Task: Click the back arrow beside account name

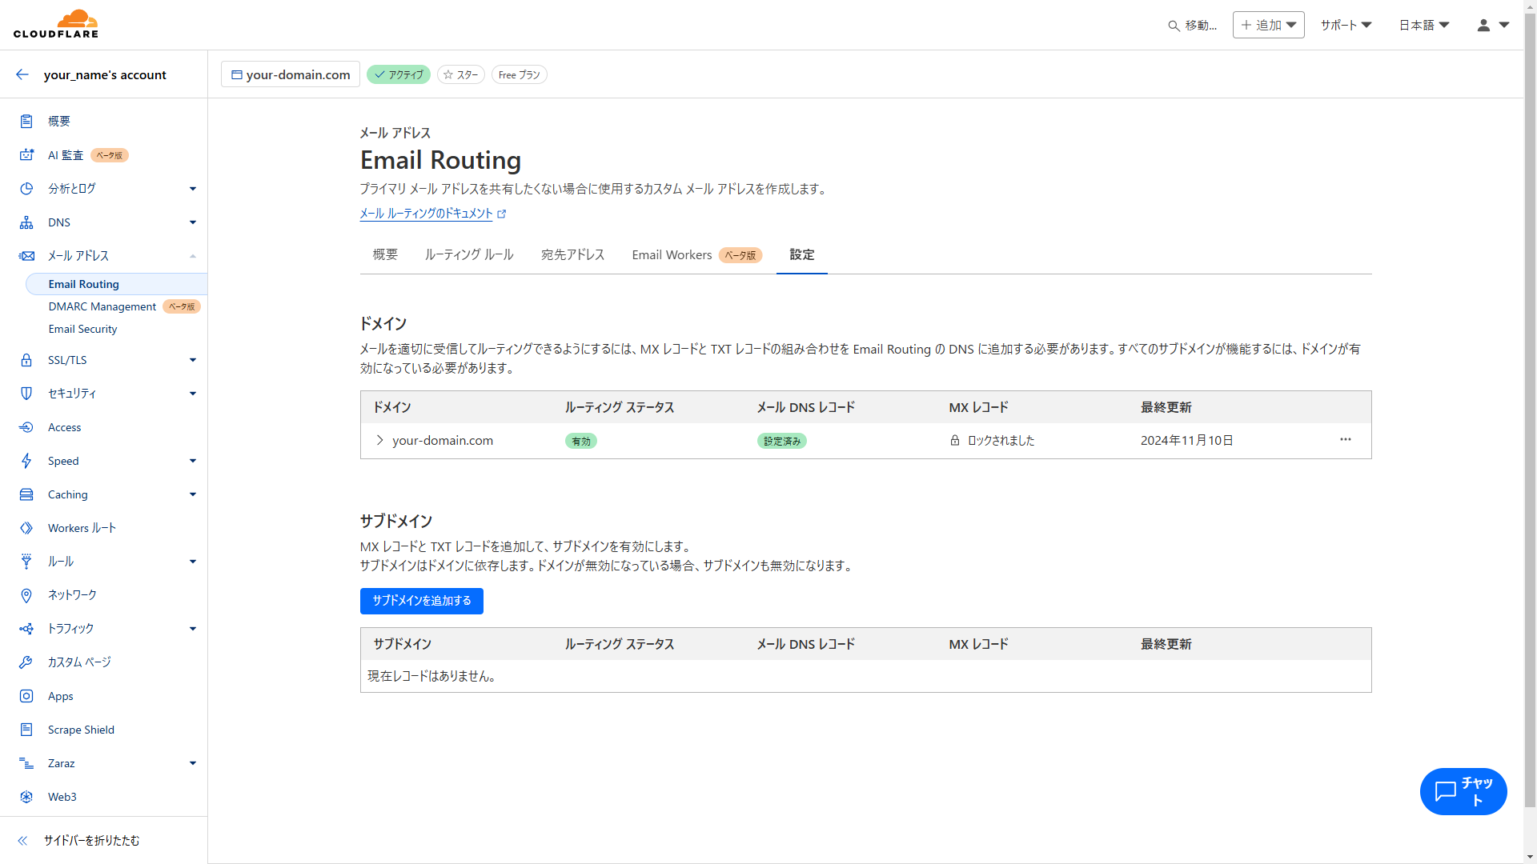Action: [x=22, y=74]
